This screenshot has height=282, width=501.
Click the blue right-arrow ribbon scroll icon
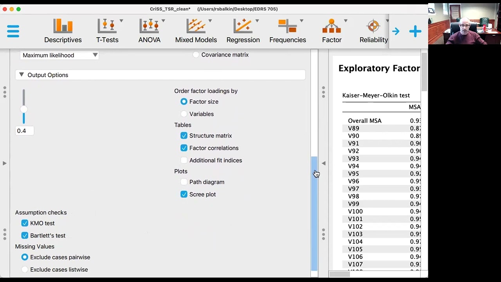(x=396, y=31)
